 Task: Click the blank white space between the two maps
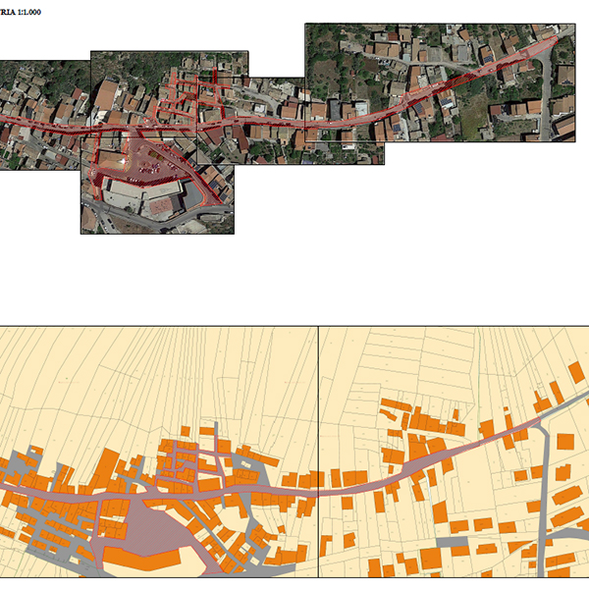click(294, 280)
